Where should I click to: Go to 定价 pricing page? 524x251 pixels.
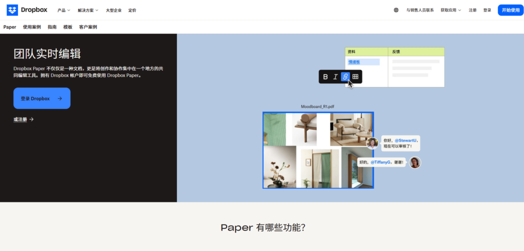(132, 10)
